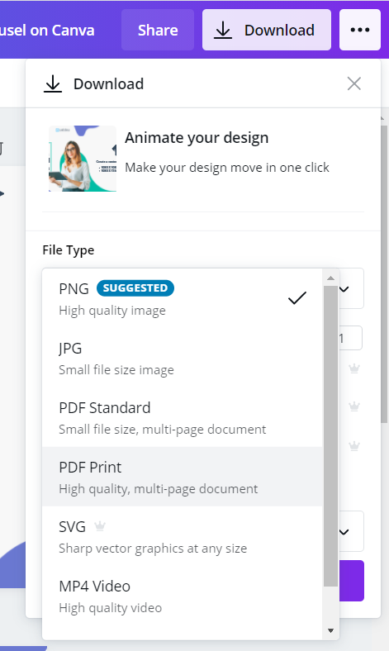Choose MP4 Video file type
389x651 pixels.
pos(183,596)
